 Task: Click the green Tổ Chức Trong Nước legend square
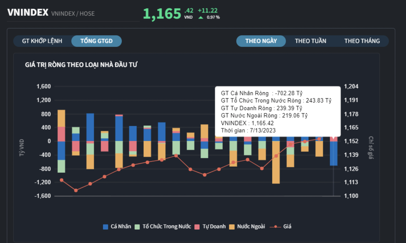(x=137, y=227)
